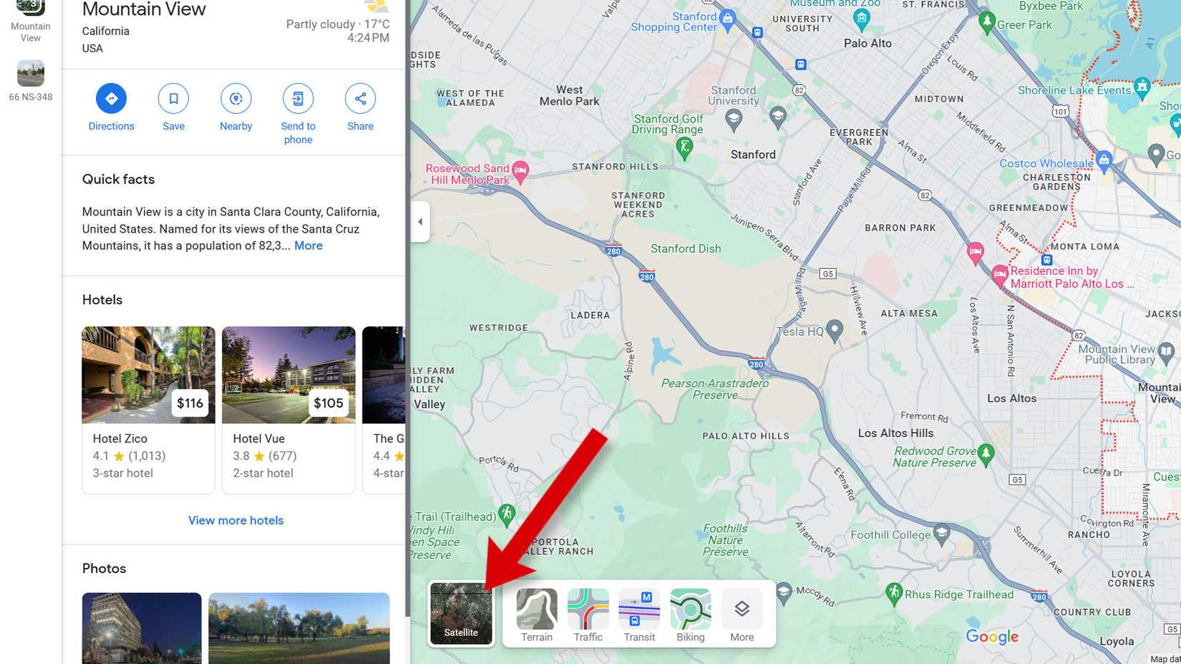Open Hotel Zico listing card

148,410
